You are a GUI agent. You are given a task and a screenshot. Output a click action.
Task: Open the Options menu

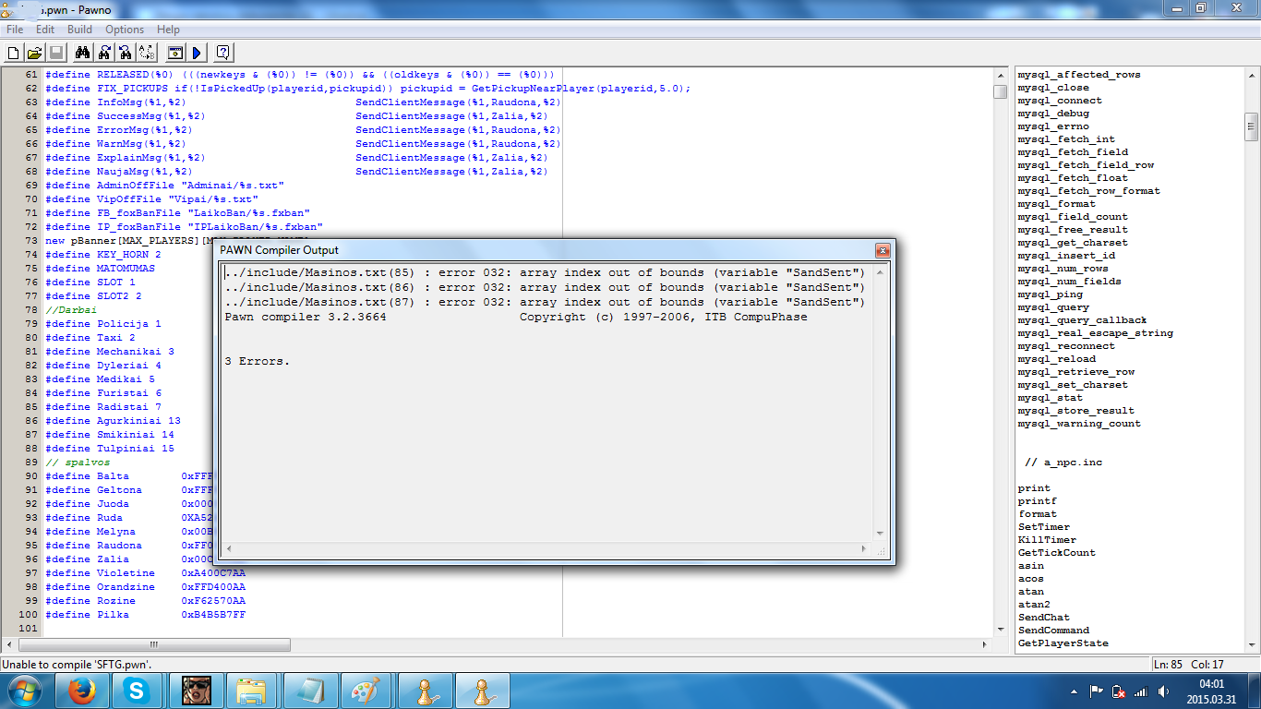coord(125,30)
